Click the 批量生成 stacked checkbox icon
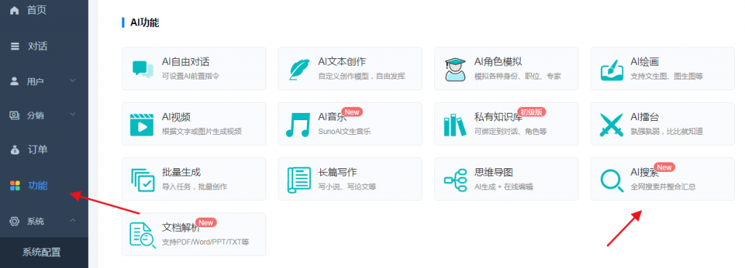 (143, 180)
